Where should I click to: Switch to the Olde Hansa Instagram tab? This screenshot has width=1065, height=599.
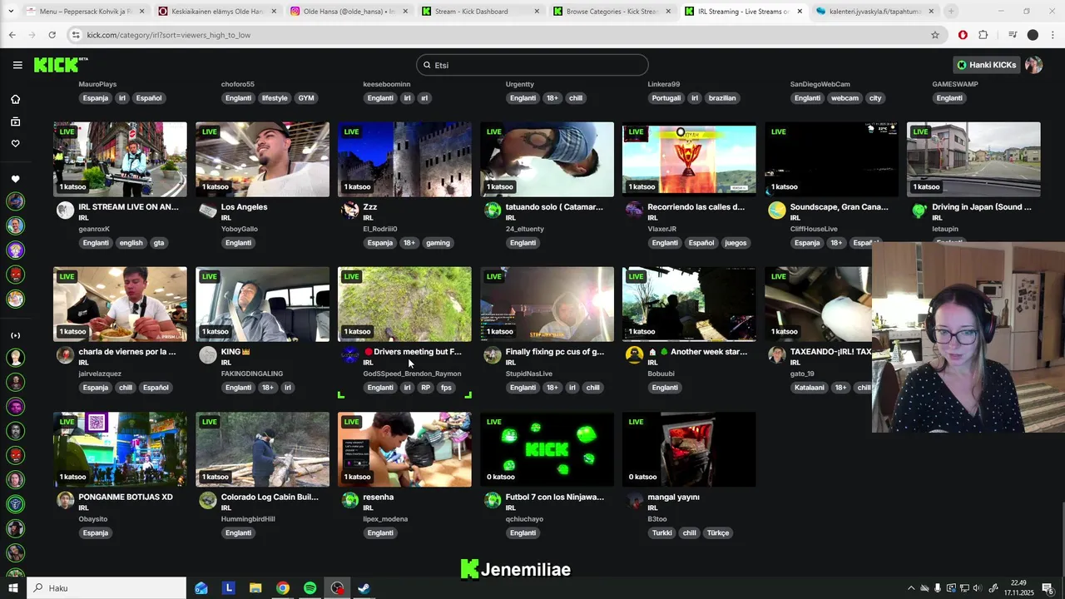point(348,12)
